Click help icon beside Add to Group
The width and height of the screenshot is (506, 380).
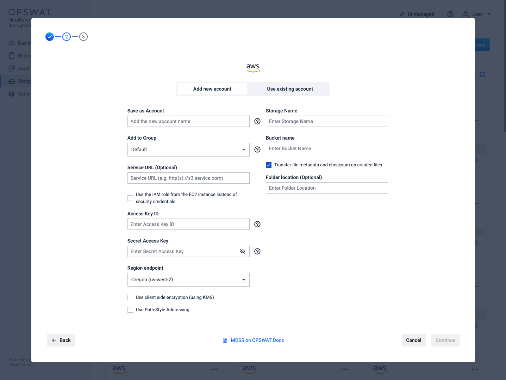click(257, 149)
